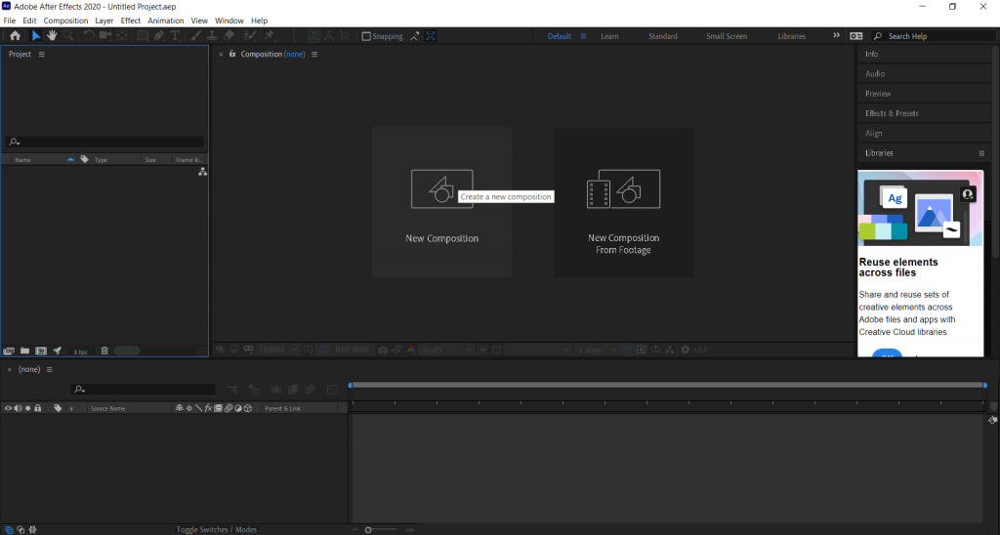
Task: Expand the Effects & Presets panel
Action: tap(892, 113)
